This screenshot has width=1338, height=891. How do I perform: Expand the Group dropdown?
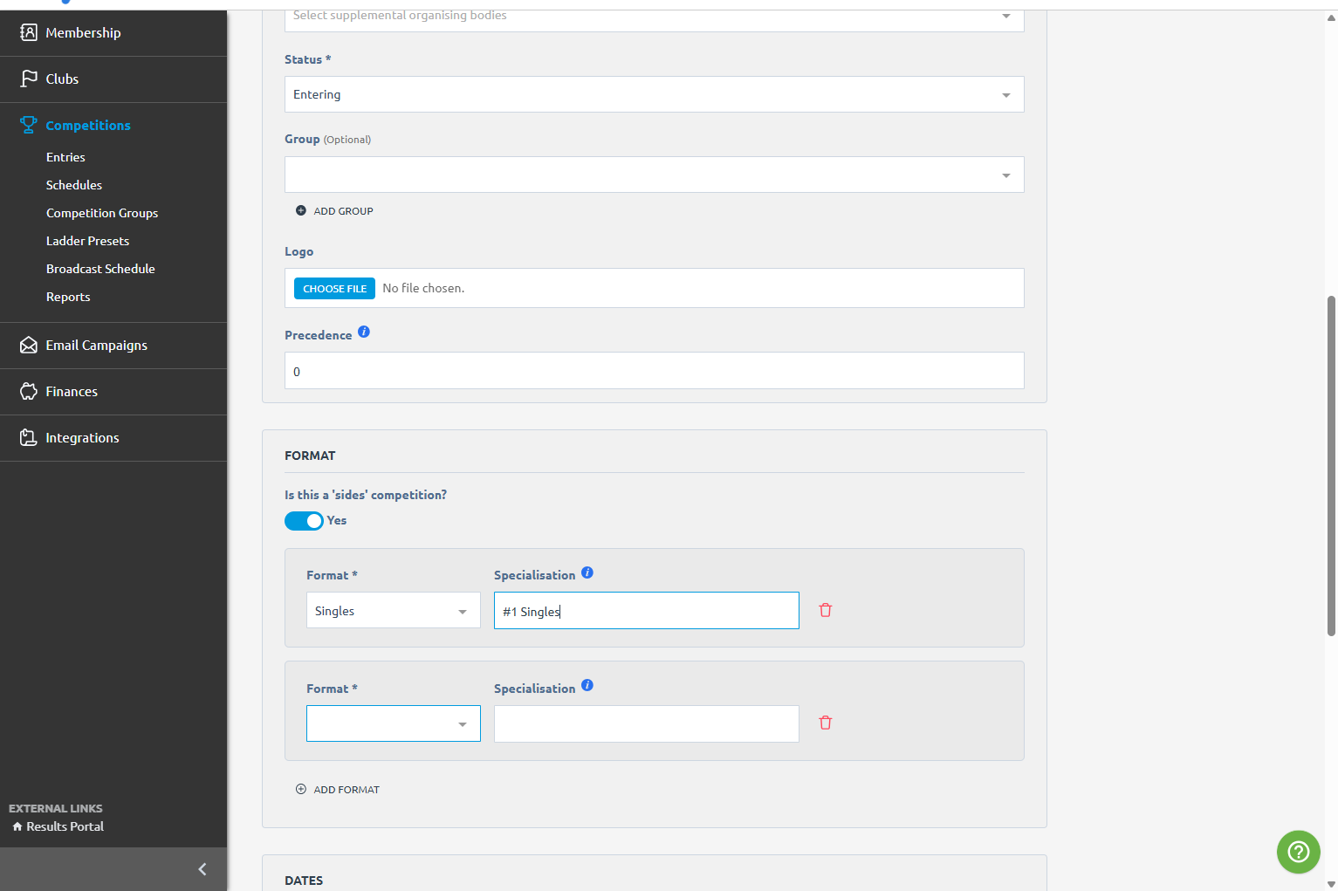point(654,175)
